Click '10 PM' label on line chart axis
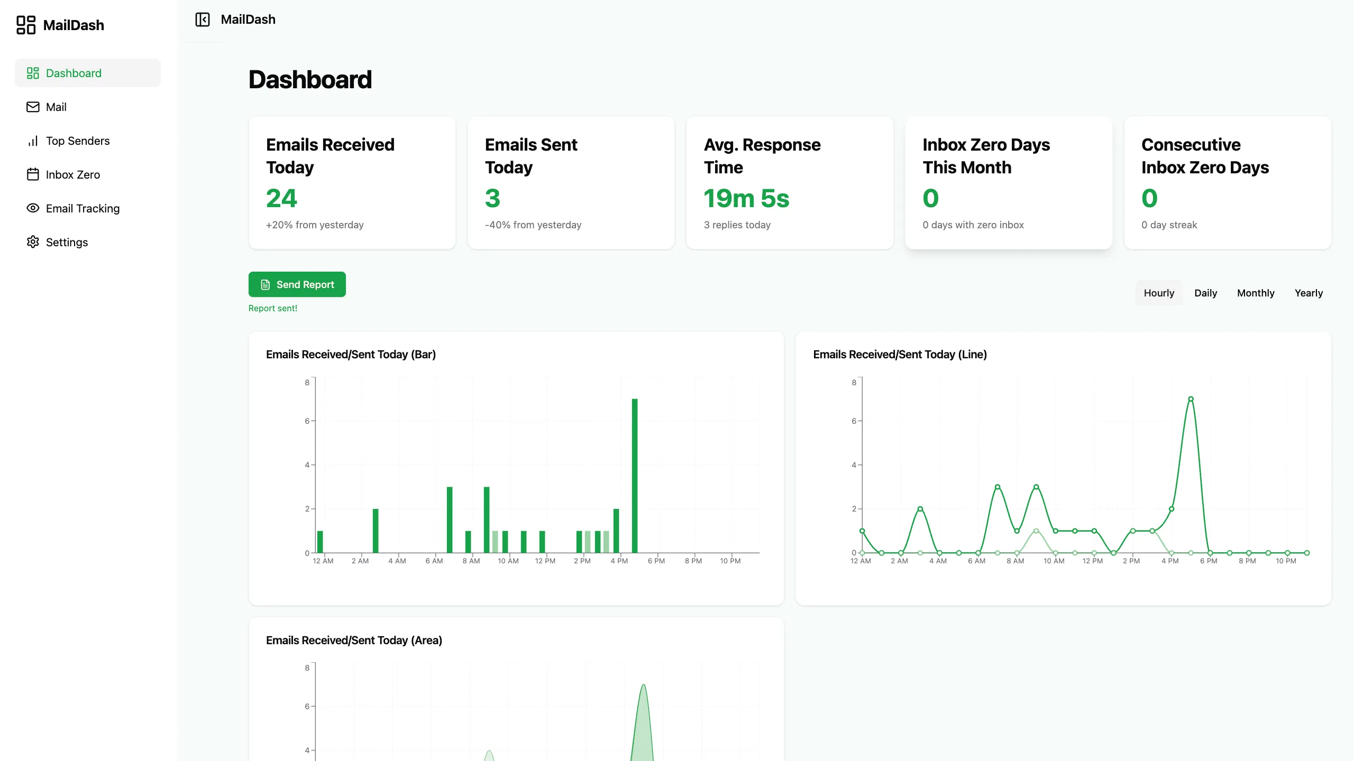 1286,561
